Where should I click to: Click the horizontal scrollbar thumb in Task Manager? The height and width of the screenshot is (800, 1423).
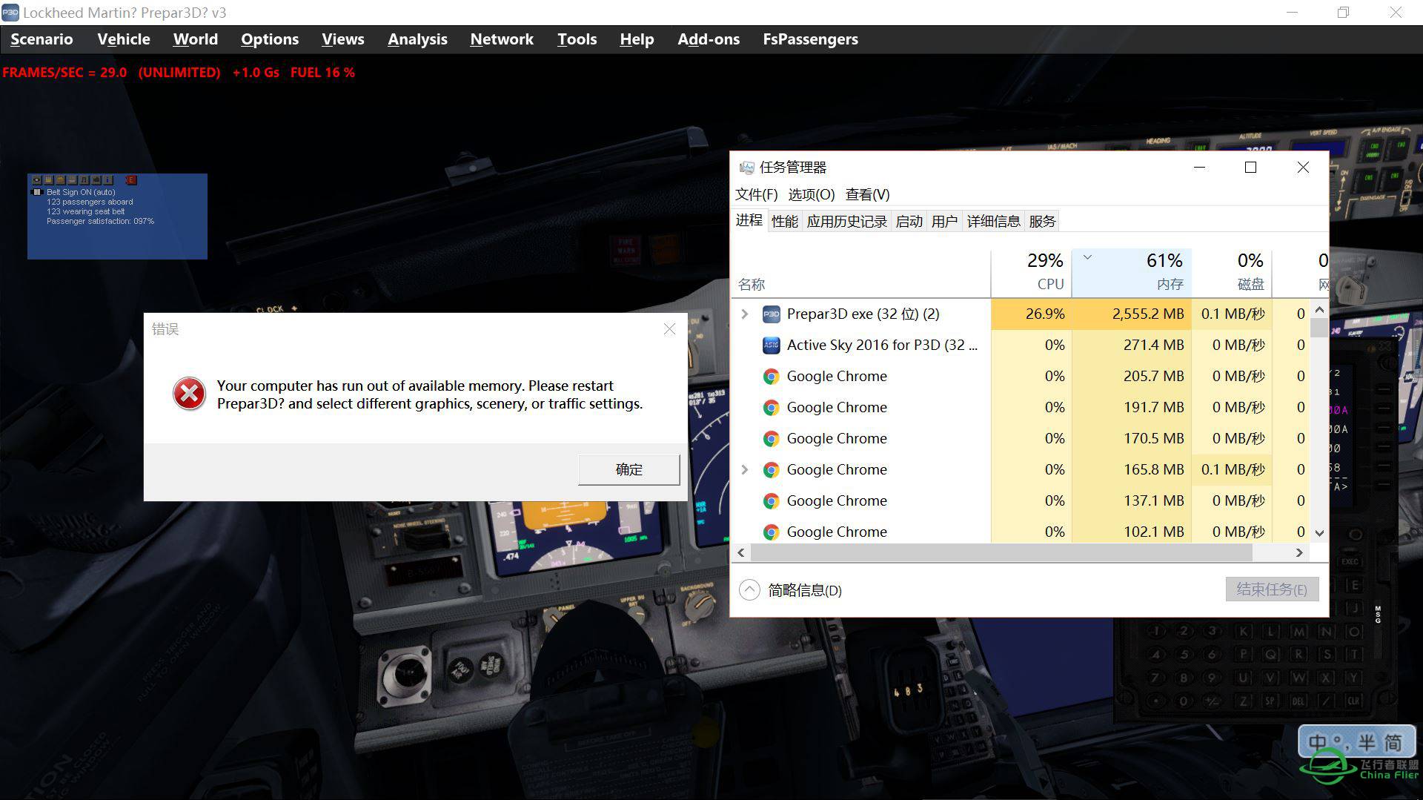pos(1001,552)
